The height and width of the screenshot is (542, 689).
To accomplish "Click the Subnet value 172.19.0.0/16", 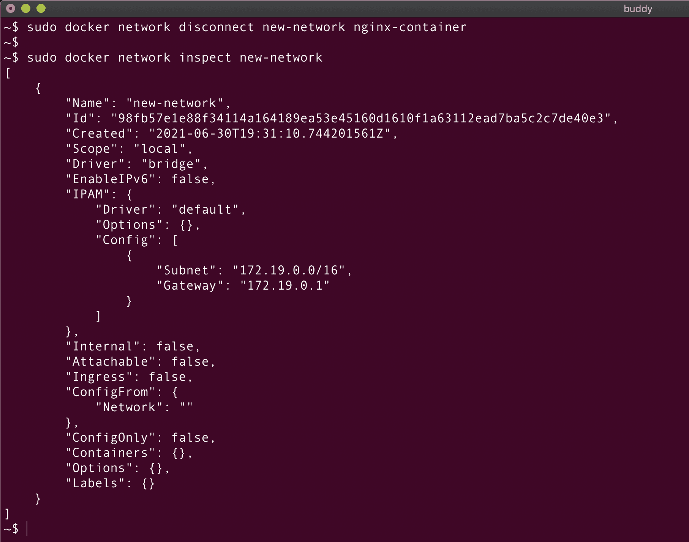I will 289,270.
